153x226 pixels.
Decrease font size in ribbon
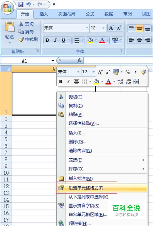(119, 28)
